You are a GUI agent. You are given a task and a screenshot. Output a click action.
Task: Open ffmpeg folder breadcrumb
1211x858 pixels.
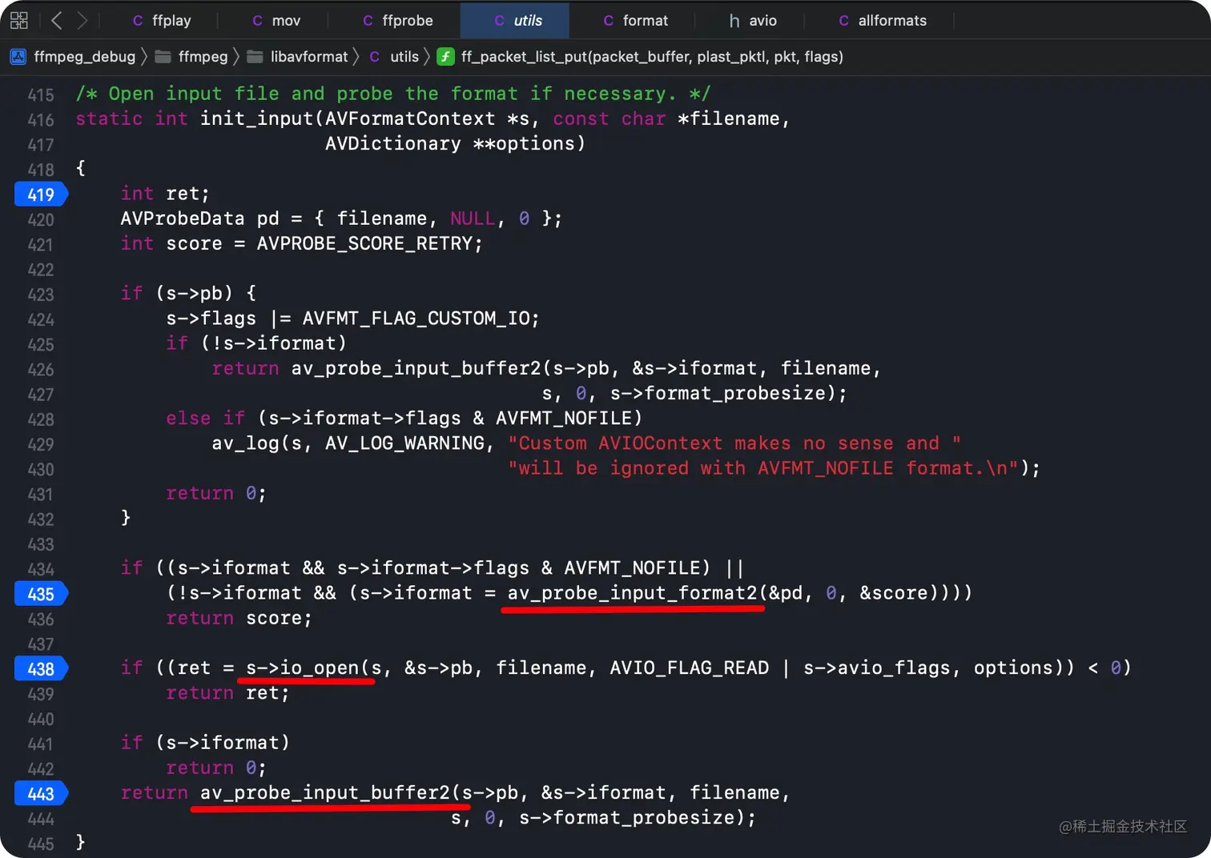pos(203,57)
